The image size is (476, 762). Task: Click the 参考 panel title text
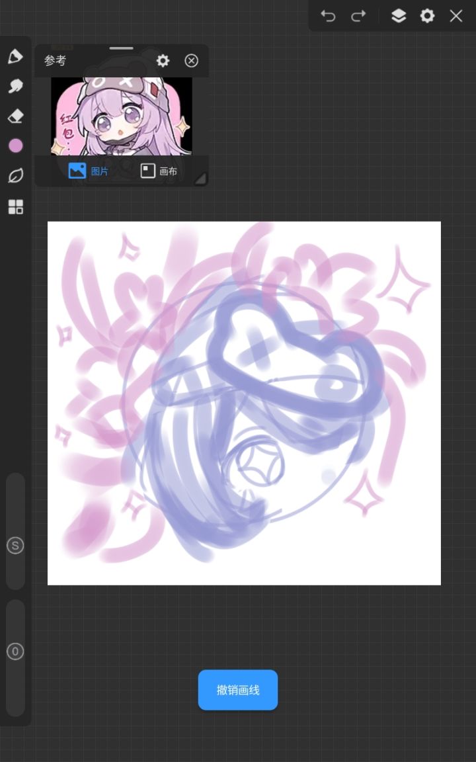click(x=55, y=60)
